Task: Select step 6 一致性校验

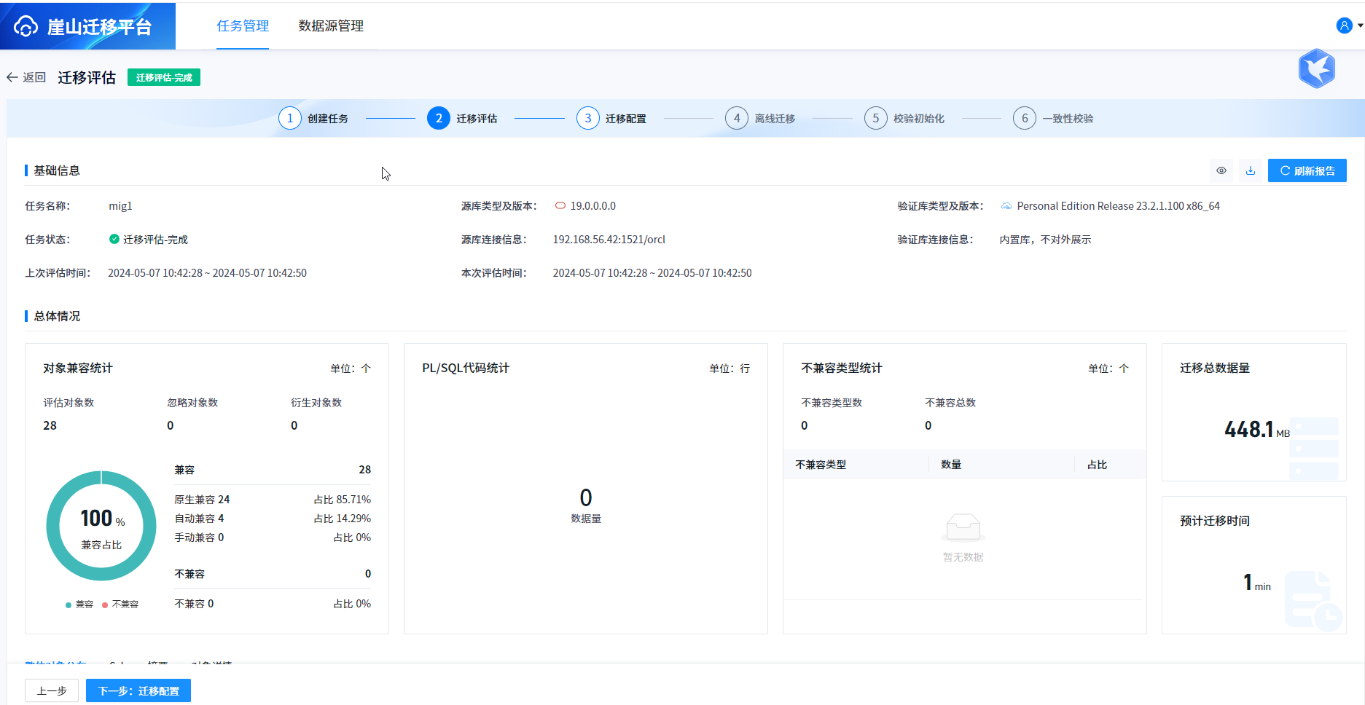Action: click(x=1053, y=118)
